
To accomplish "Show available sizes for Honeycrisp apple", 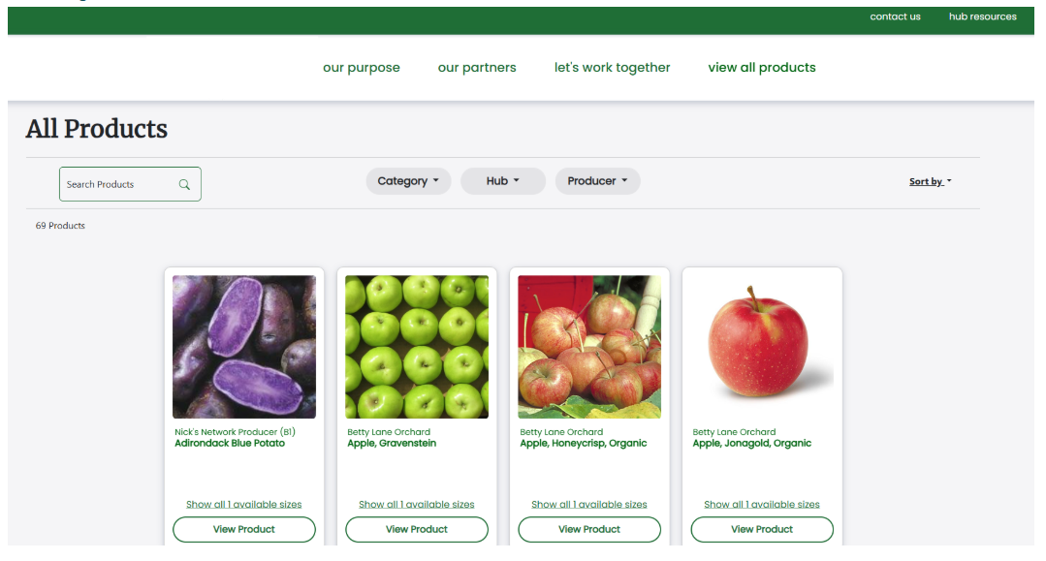I will (x=589, y=504).
